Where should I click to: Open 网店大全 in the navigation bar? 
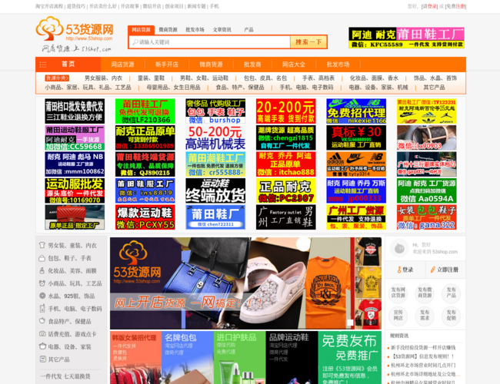(293, 65)
